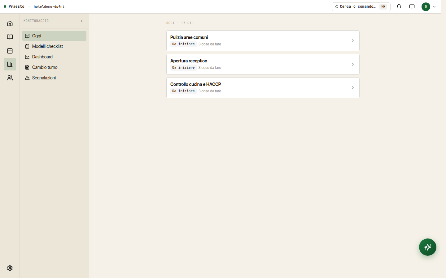Image resolution: width=446 pixels, height=278 pixels.
Task: Click the monitor display icon in top bar
Action: (412, 7)
